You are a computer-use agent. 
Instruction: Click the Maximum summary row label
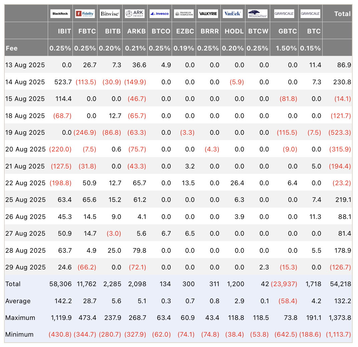point(20,318)
